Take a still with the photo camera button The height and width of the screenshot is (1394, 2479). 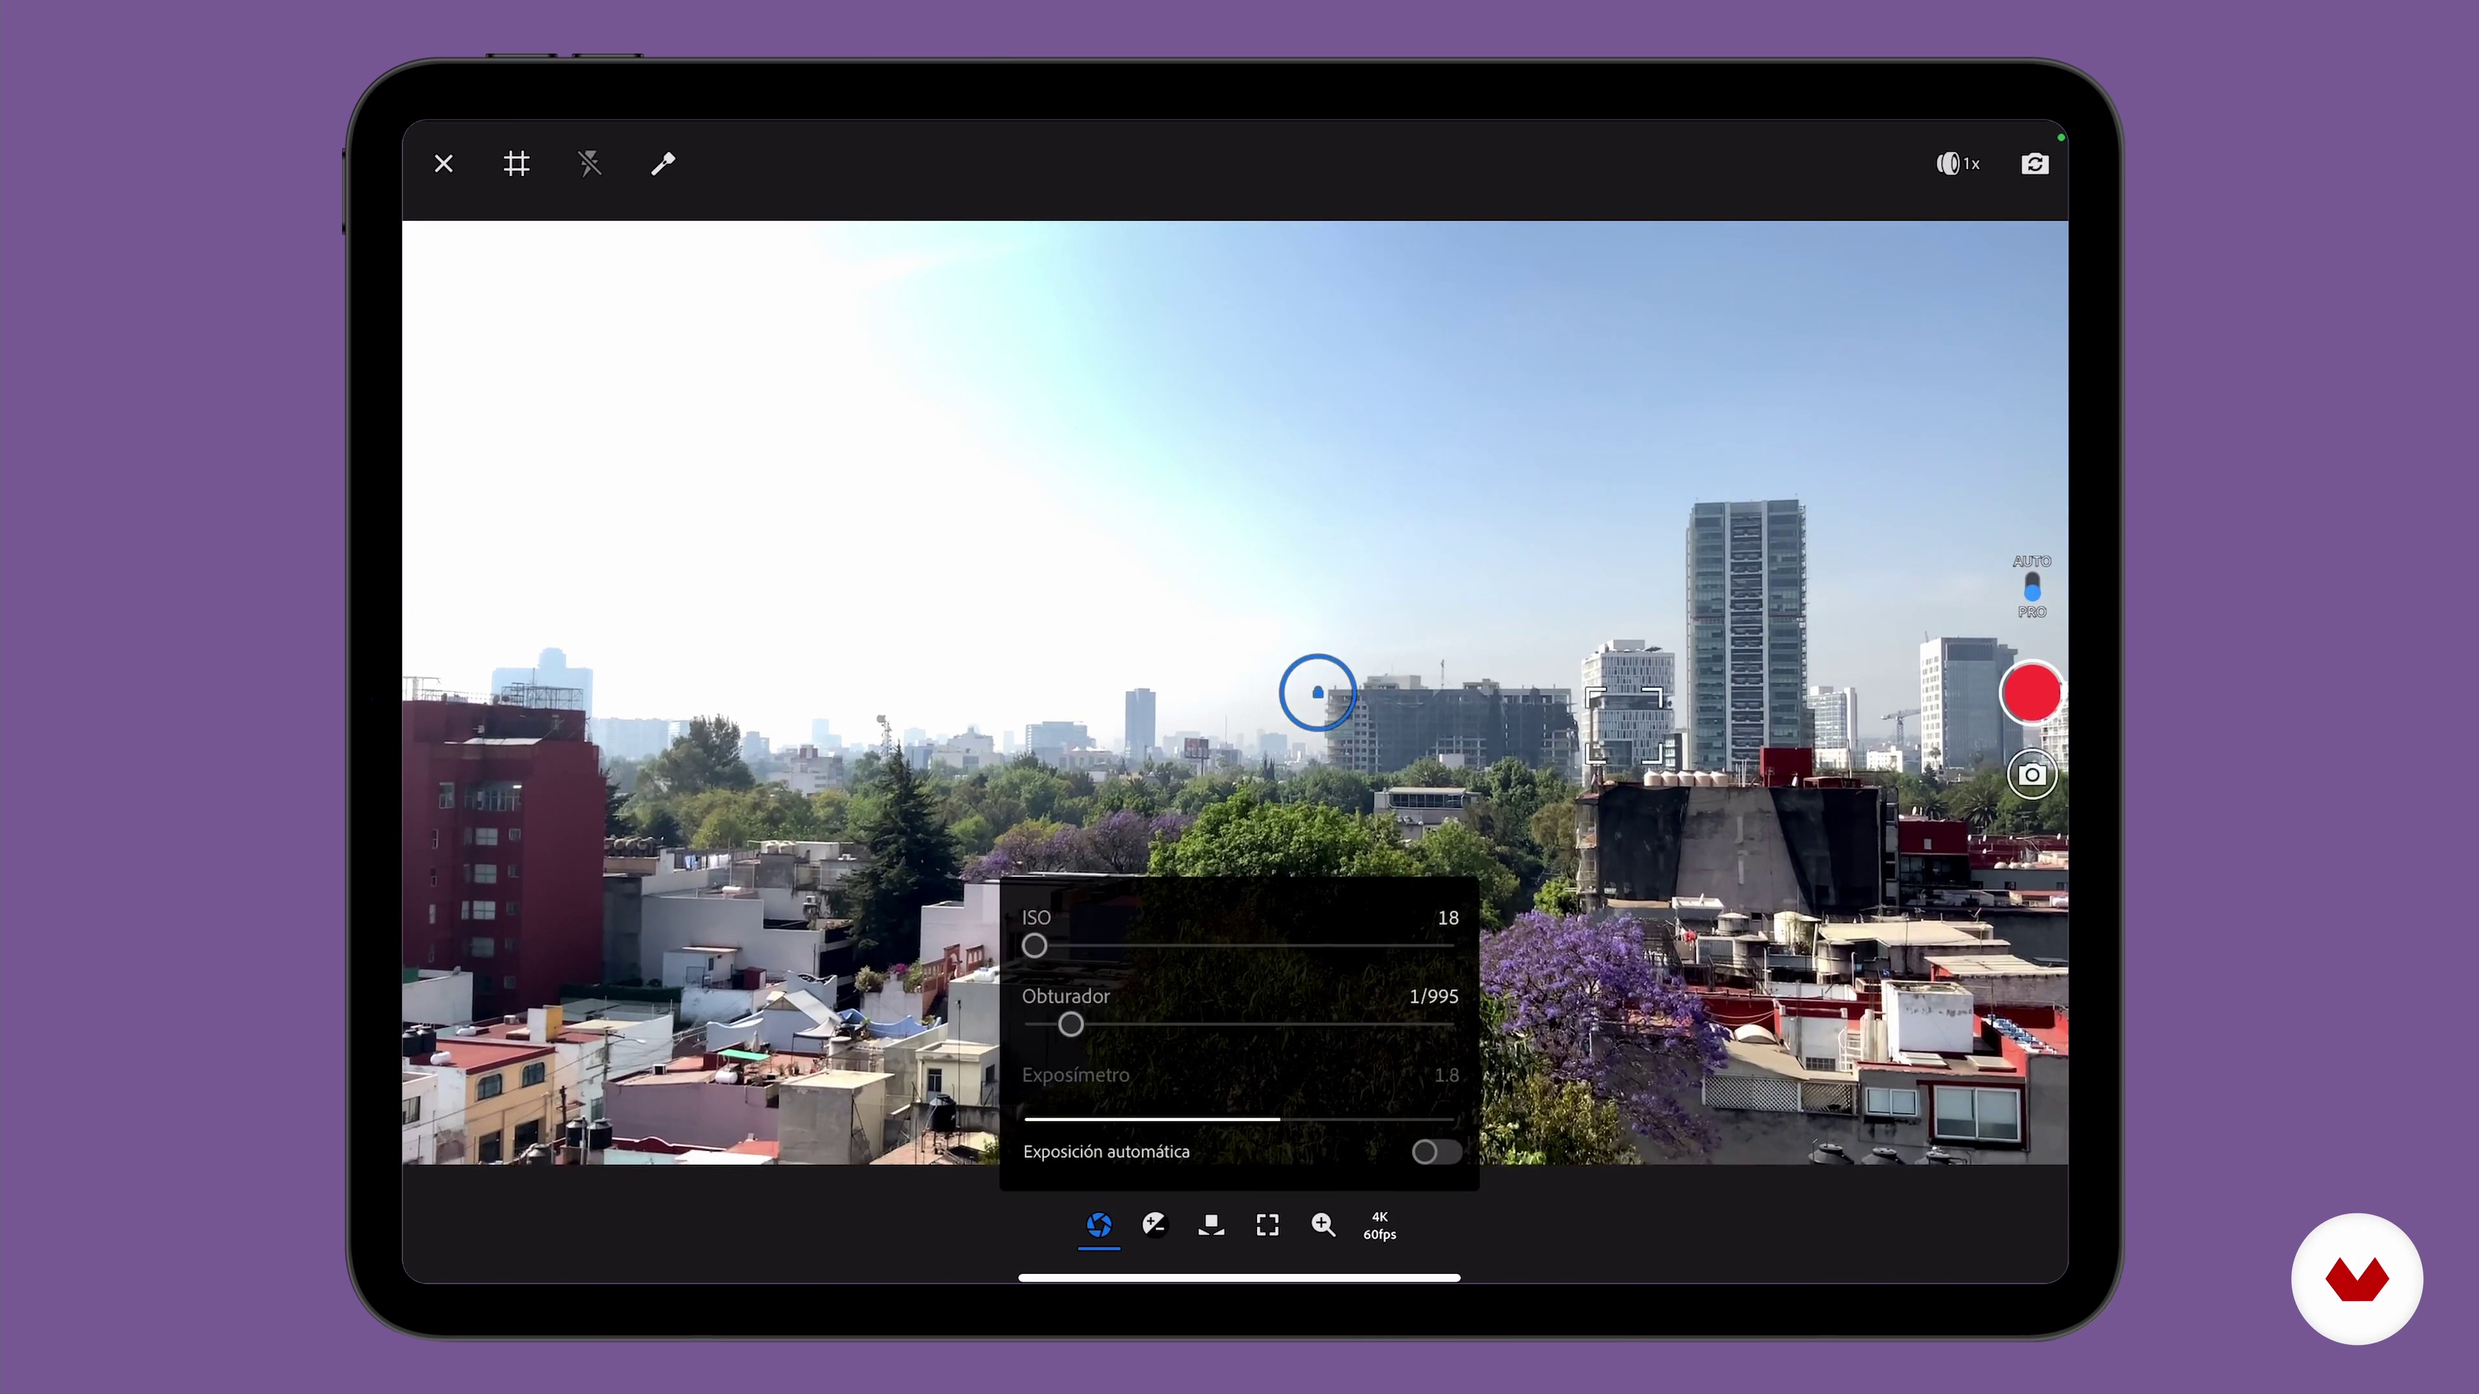tap(2032, 774)
